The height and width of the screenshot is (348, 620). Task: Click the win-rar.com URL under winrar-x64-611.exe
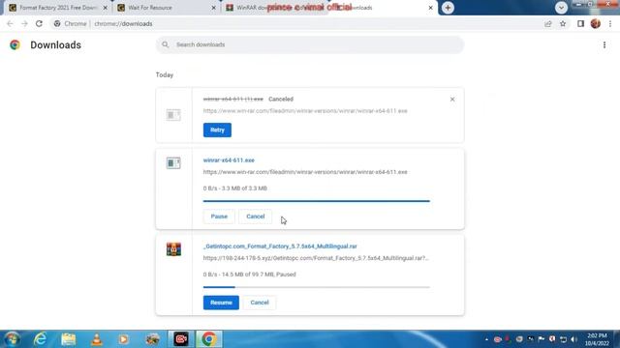(305, 172)
